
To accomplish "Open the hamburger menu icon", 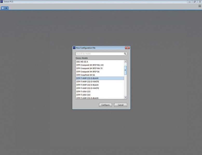I will tap(200, 6).
